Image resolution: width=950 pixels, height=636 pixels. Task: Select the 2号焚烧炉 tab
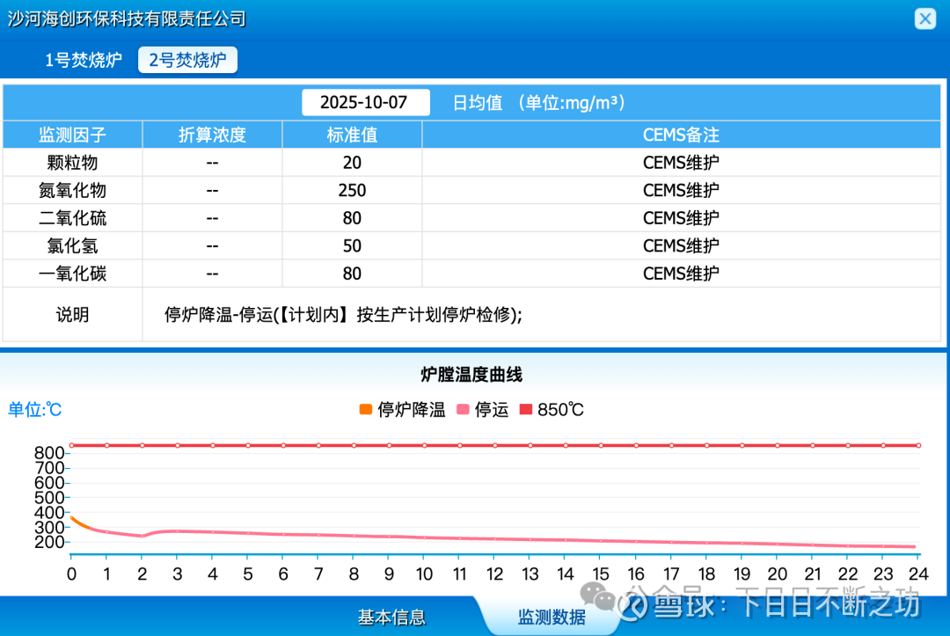click(x=188, y=60)
